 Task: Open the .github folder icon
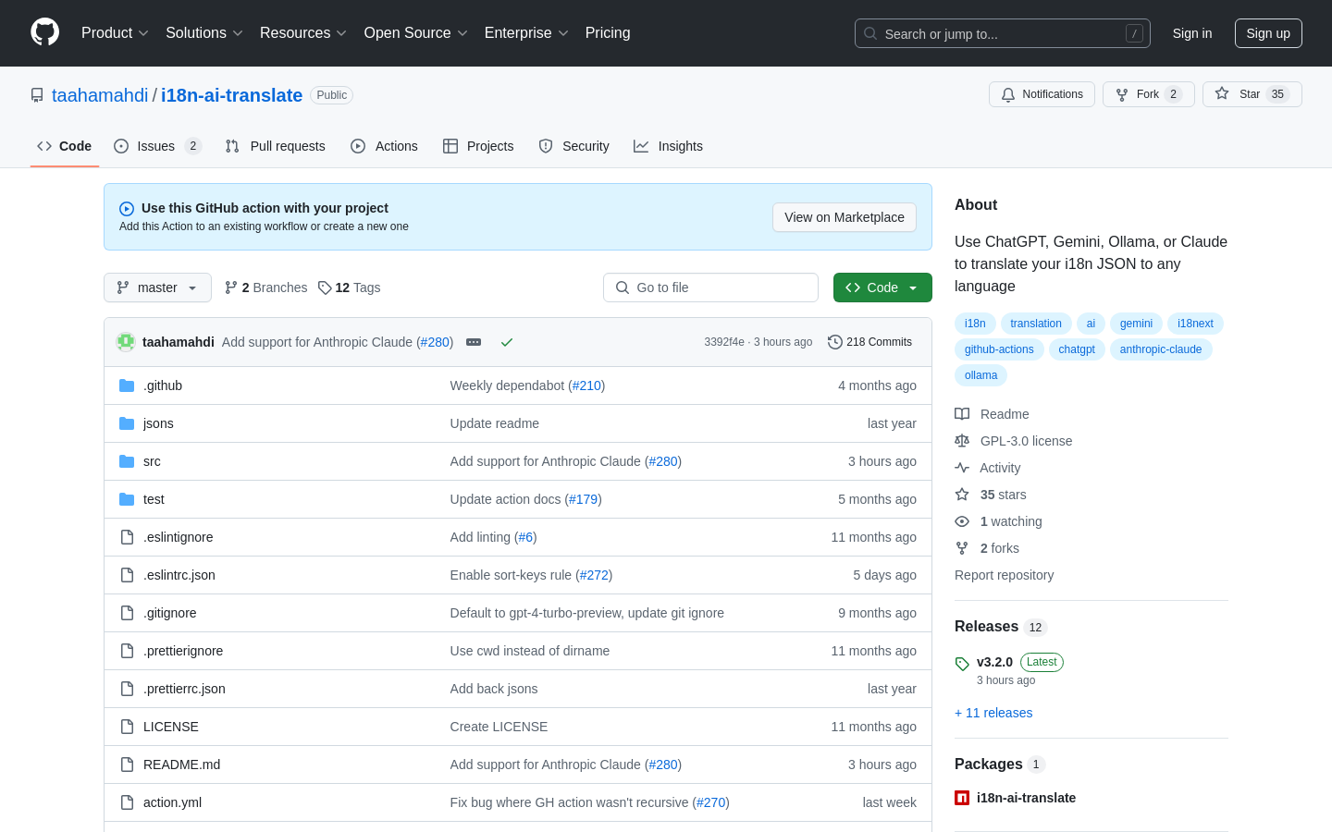(x=127, y=385)
